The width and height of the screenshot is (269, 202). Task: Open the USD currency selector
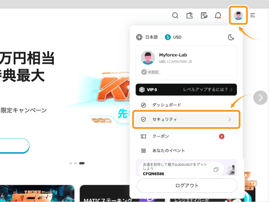[x=173, y=37]
